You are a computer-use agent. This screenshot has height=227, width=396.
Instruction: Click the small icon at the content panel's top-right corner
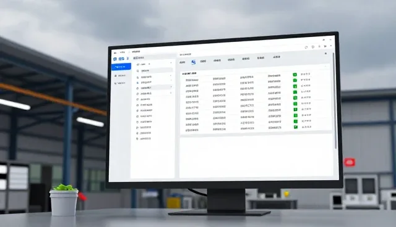click(325, 53)
